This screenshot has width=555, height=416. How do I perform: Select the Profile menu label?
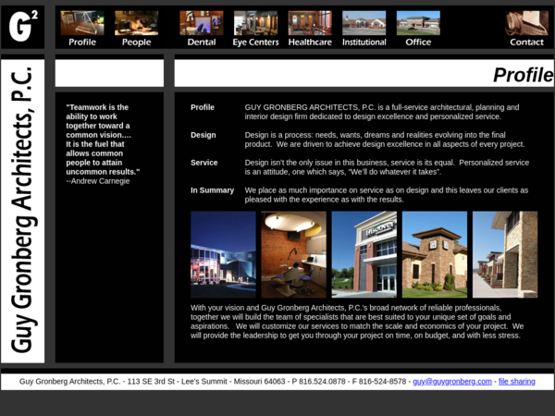click(82, 43)
